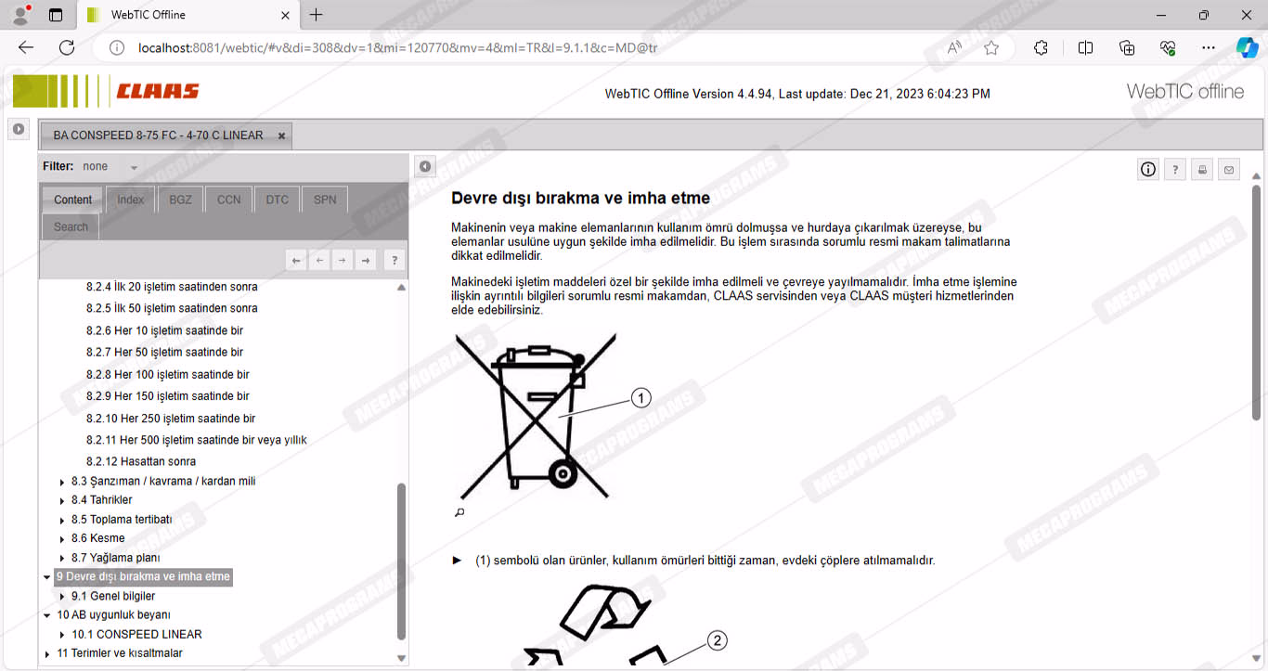
Task: Print the current document page
Action: (x=1202, y=169)
